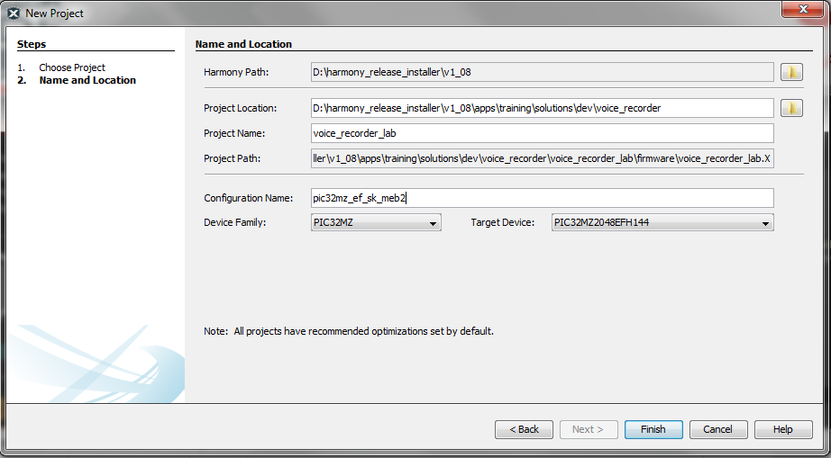Click the New Project window icon in title bar
831x458 pixels.
point(14,13)
